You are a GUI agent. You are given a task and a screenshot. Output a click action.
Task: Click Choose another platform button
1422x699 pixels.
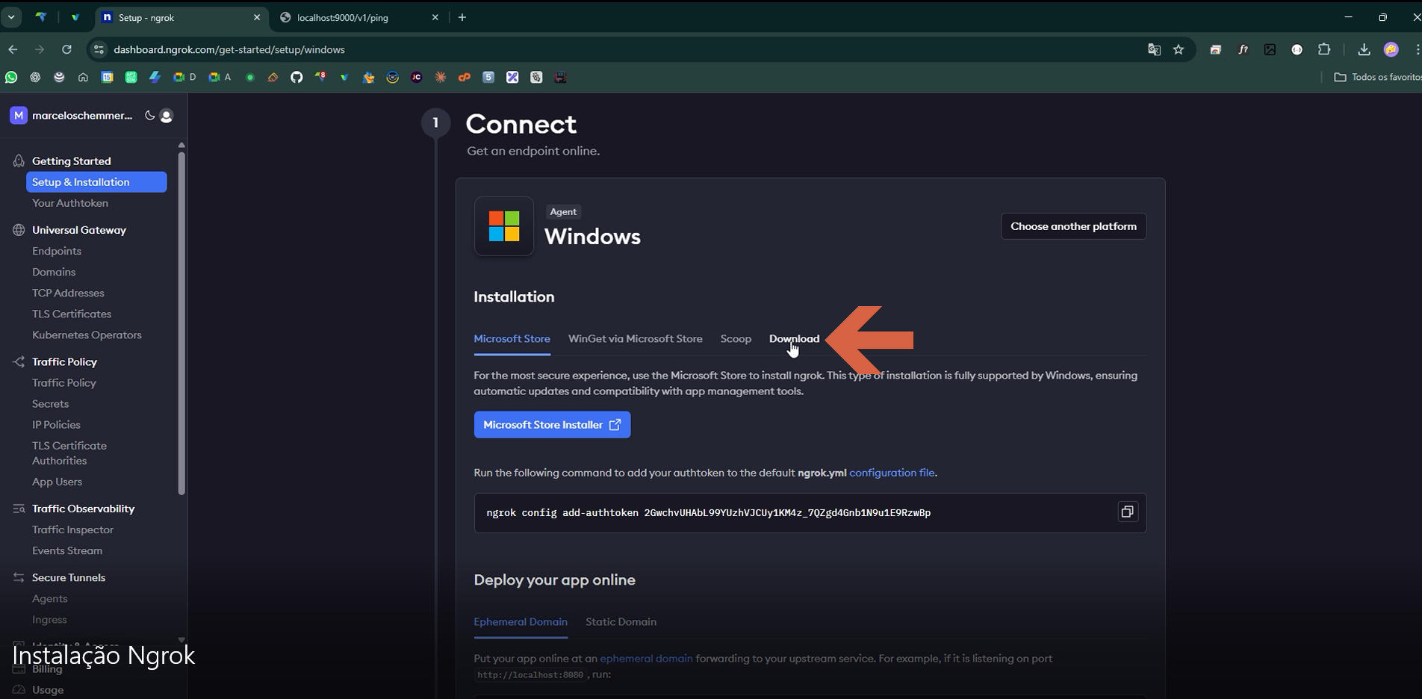click(1073, 226)
